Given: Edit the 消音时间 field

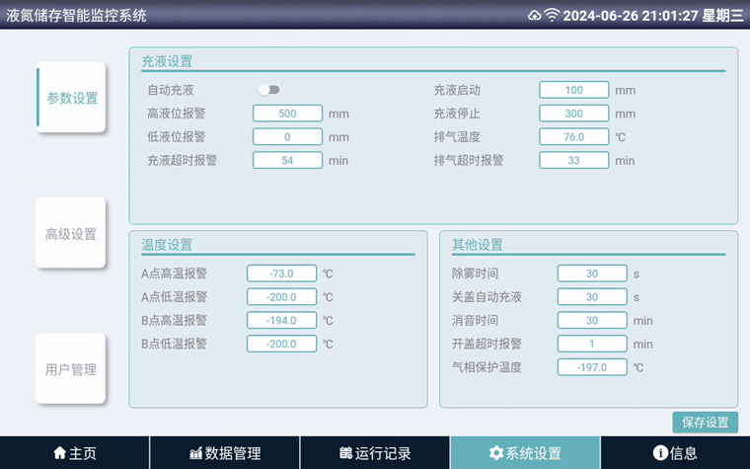Looking at the screenshot, I should pos(592,321).
